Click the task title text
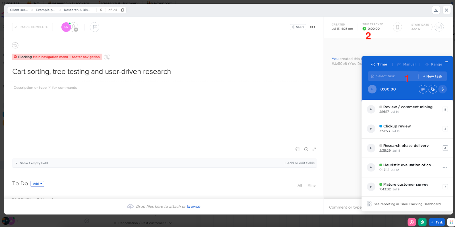The width and height of the screenshot is (455, 227). coord(92,72)
